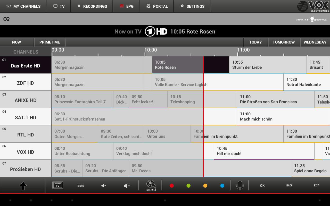Tap the up arrow icon

23,186
